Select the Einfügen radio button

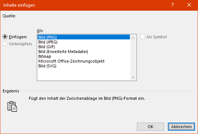coord(5,37)
